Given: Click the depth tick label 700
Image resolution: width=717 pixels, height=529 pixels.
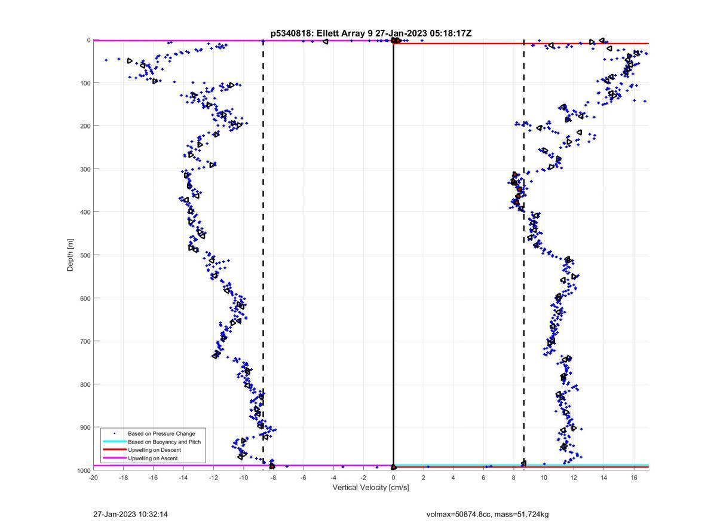Looking at the screenshot, I should tap(85, 341).
